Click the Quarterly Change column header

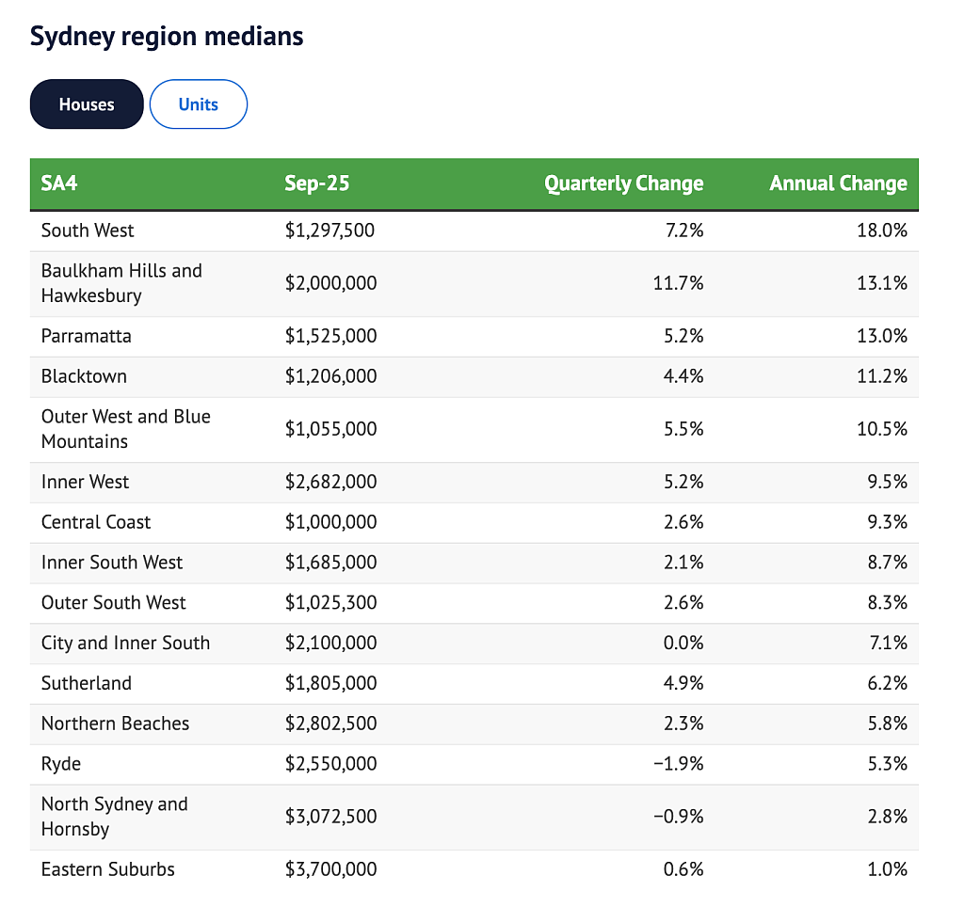click(623, 183)
